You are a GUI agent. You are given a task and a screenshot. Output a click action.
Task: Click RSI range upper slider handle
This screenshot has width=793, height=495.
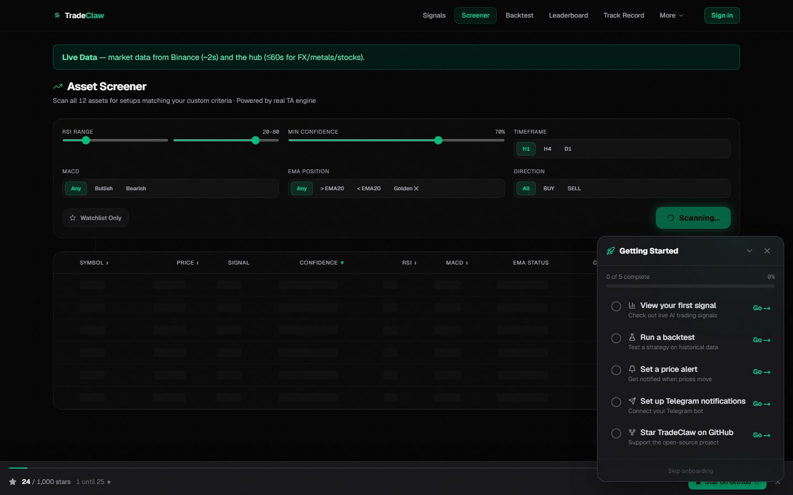tap(256, 140)
